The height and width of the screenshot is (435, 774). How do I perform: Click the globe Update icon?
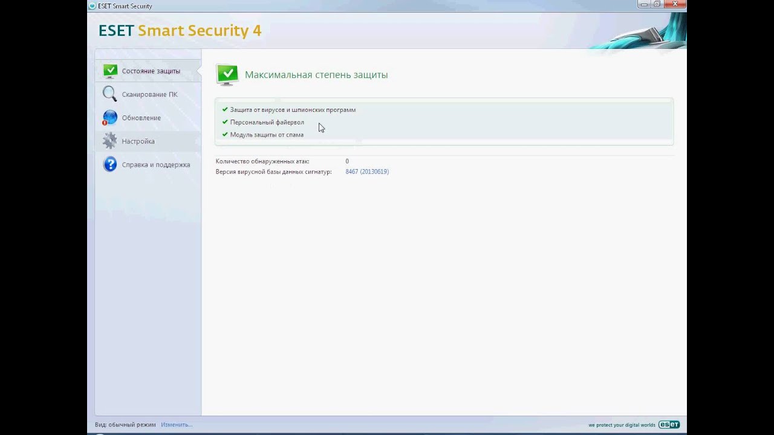[109, 118]
